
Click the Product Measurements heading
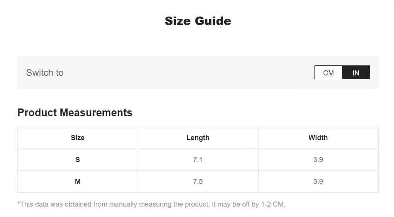pos(75,113)
